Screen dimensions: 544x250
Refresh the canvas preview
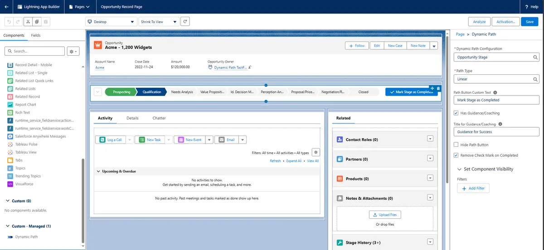(x=185, y=22)
